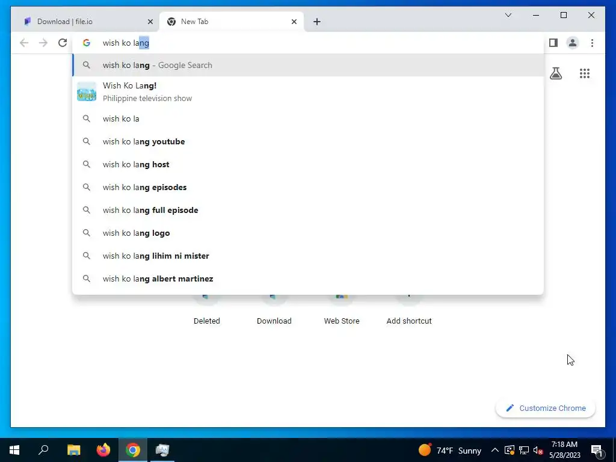Image resolution: width=616 pixels, height=462 pixels.
Task: Open Chrome three-dot menu
Action: [592, 43]
